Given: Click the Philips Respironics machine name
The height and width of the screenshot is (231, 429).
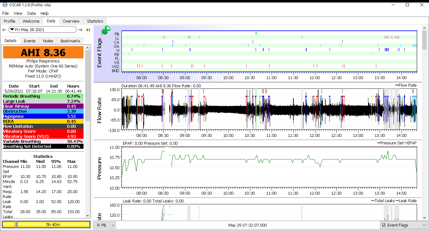Looking at the screenshot, I should point(43,61).
